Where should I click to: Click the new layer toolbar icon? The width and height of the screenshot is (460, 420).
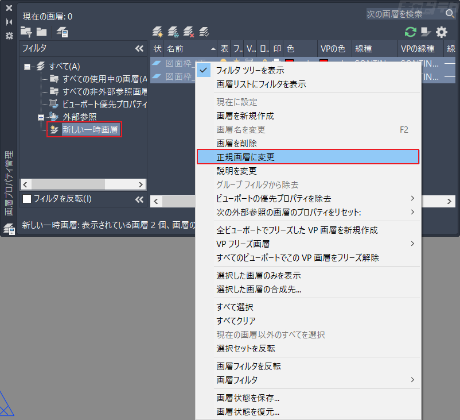point(158,32)
